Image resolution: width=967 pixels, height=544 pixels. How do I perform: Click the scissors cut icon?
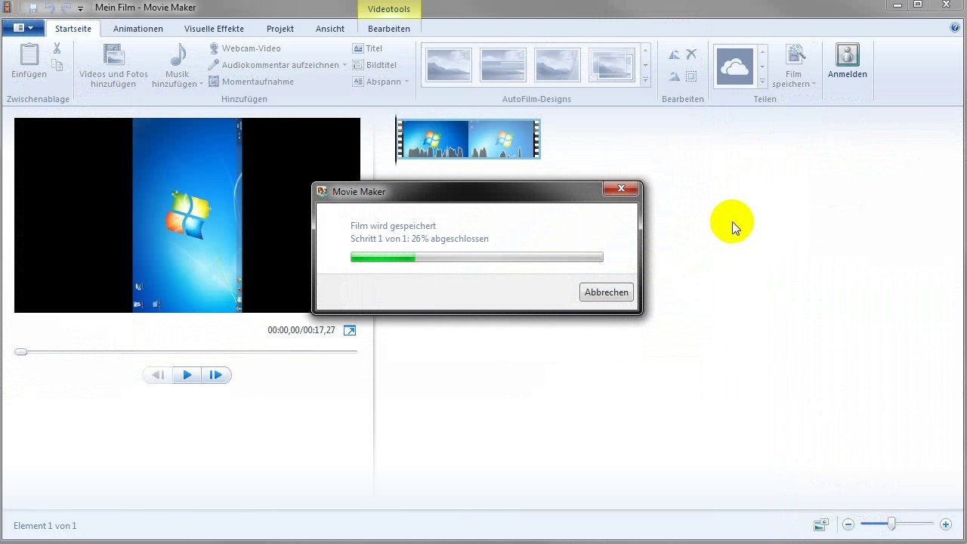pos(57,48)
